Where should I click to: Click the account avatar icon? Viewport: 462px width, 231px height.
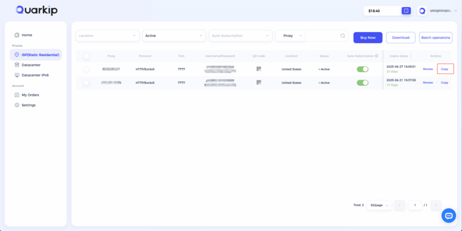tap(422, 11)
